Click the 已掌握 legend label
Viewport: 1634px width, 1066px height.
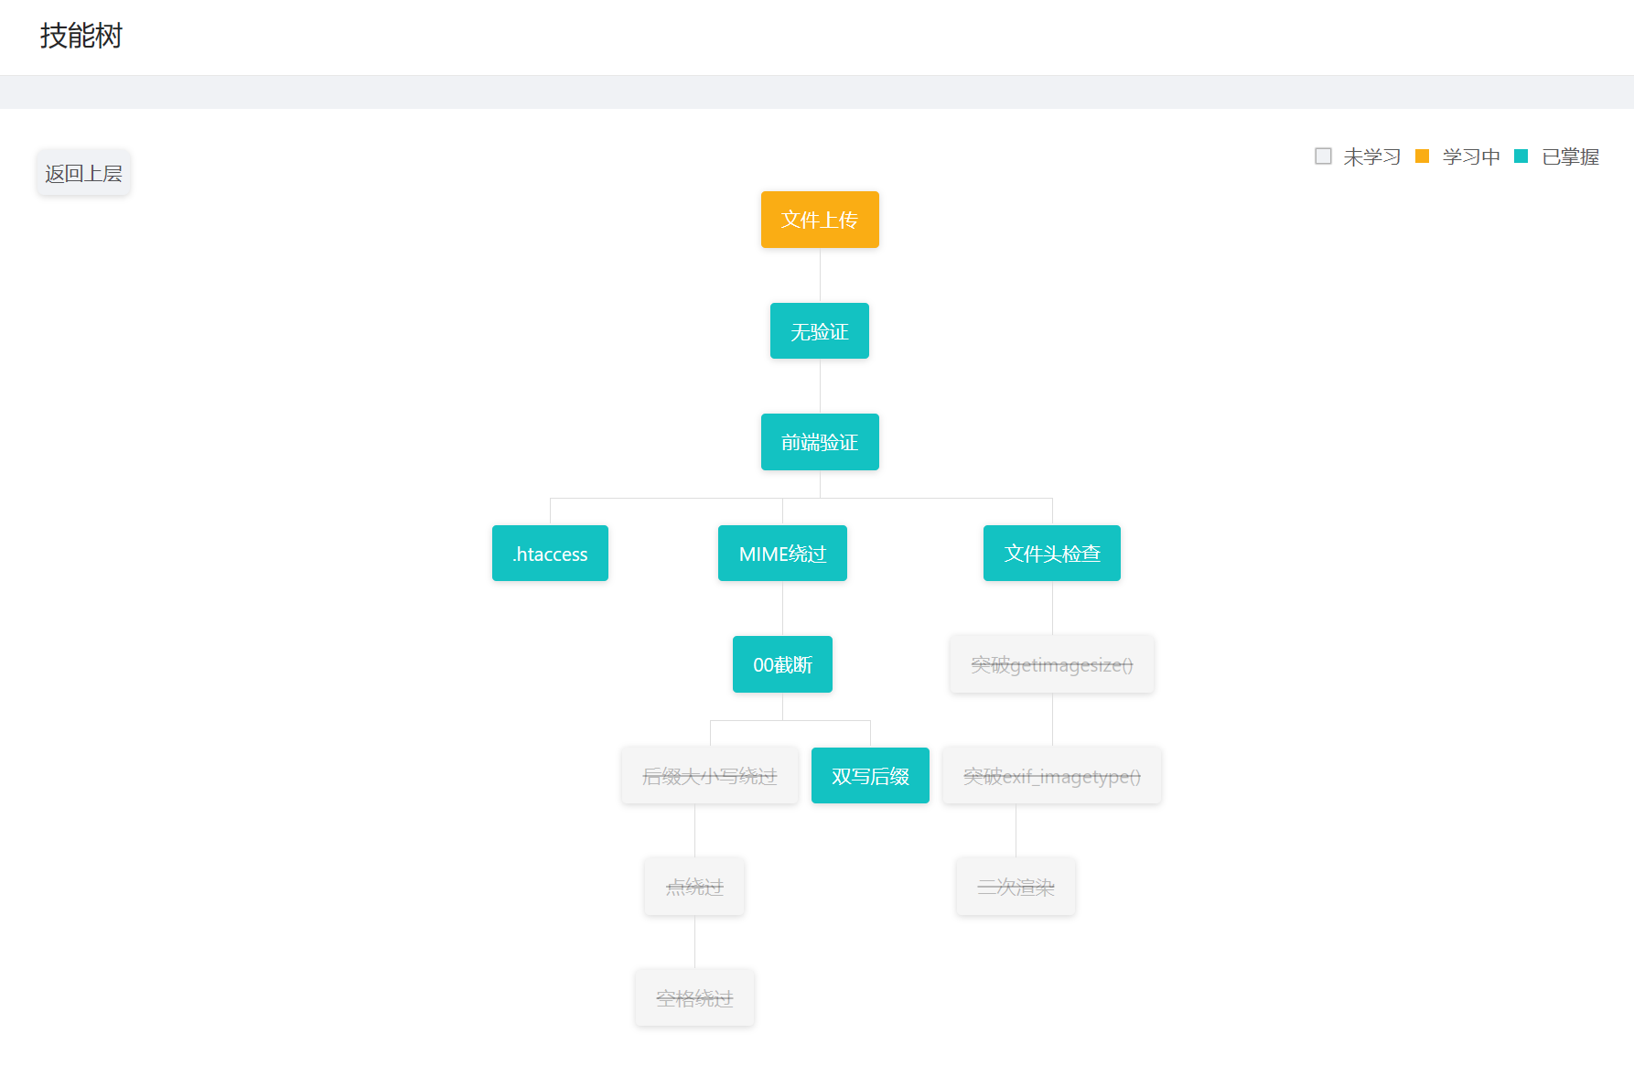coord(1570,157)
